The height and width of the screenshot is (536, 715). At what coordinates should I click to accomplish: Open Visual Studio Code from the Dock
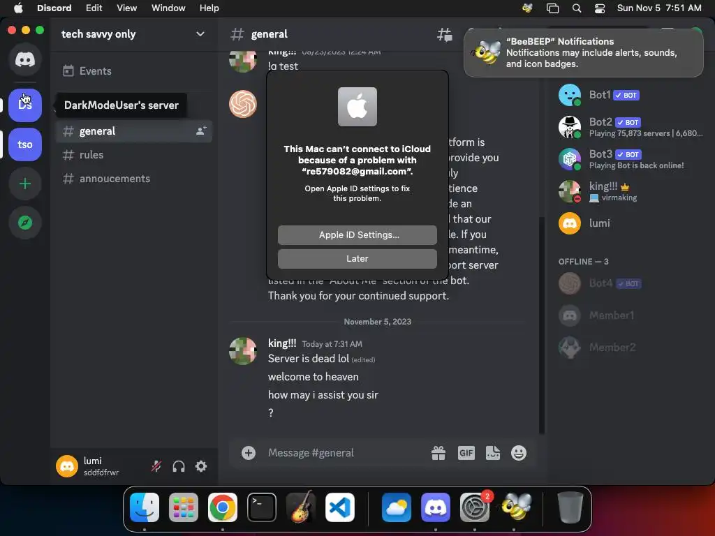click(340, 507)
